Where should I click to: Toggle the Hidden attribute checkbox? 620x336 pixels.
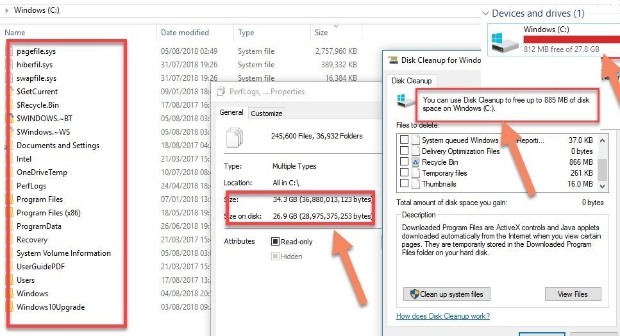pyautogui.click(x=275, y=256)
